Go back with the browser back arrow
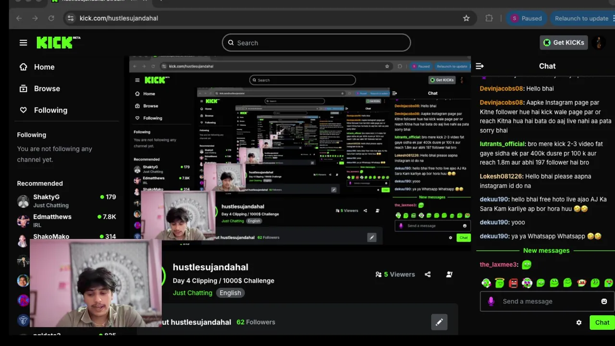Image resolution: width=615 pixels, height=346 pixels. (x=19, y=18)
